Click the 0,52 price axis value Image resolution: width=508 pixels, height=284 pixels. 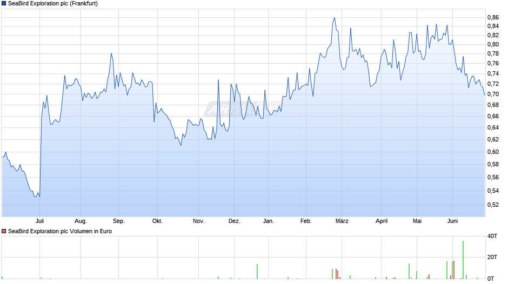493,205
